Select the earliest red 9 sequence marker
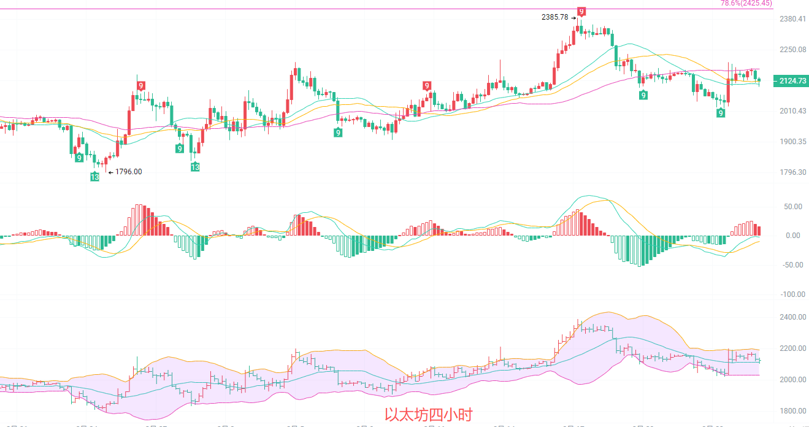Image resolution: width=809 pixels, height=427 pixels. [x=141, y=86]
